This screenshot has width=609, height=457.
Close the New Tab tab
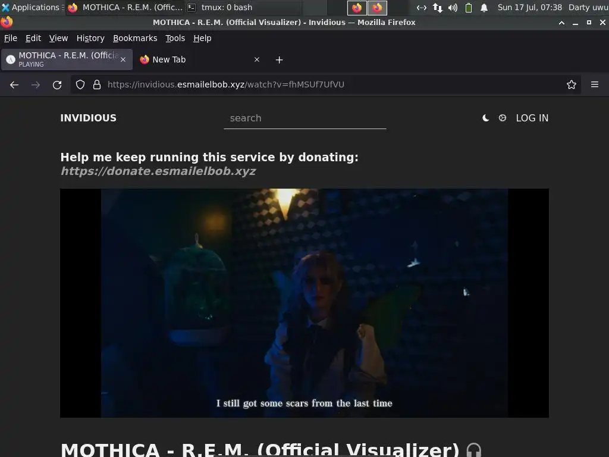(257, 60)
